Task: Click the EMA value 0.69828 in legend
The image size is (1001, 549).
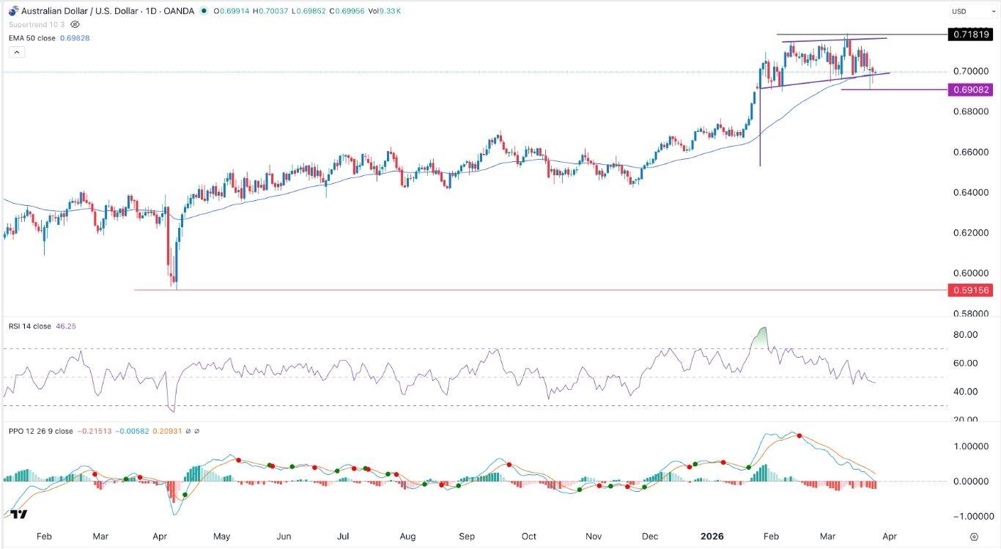Action: [75, 37]
